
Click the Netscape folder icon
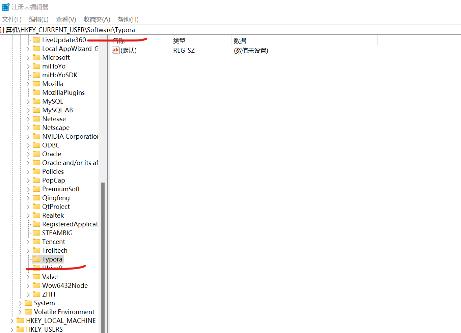pyautogui.click(x=36, y=128)
